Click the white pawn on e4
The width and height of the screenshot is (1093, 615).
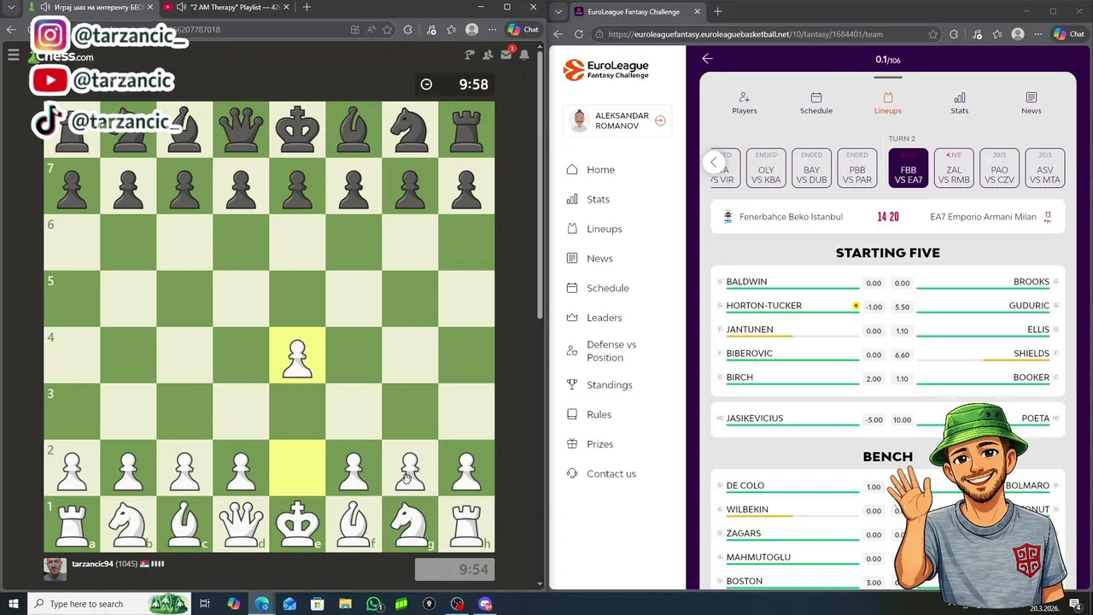click(x=297, y=355)
